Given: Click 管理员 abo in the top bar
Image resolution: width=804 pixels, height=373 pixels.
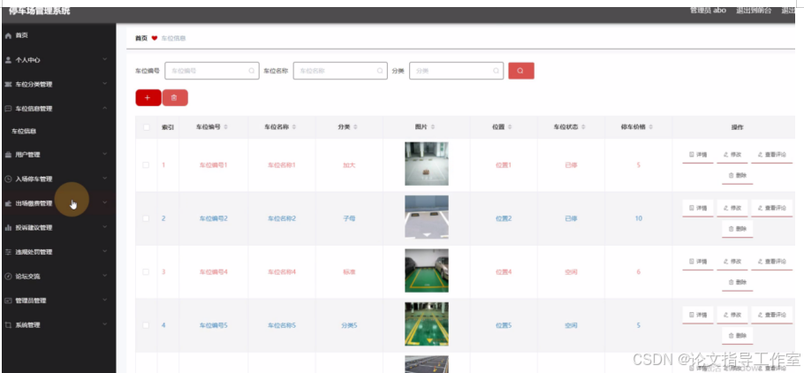Looking at the screenshot, I should pyautogui.click(x=708, y=11).
